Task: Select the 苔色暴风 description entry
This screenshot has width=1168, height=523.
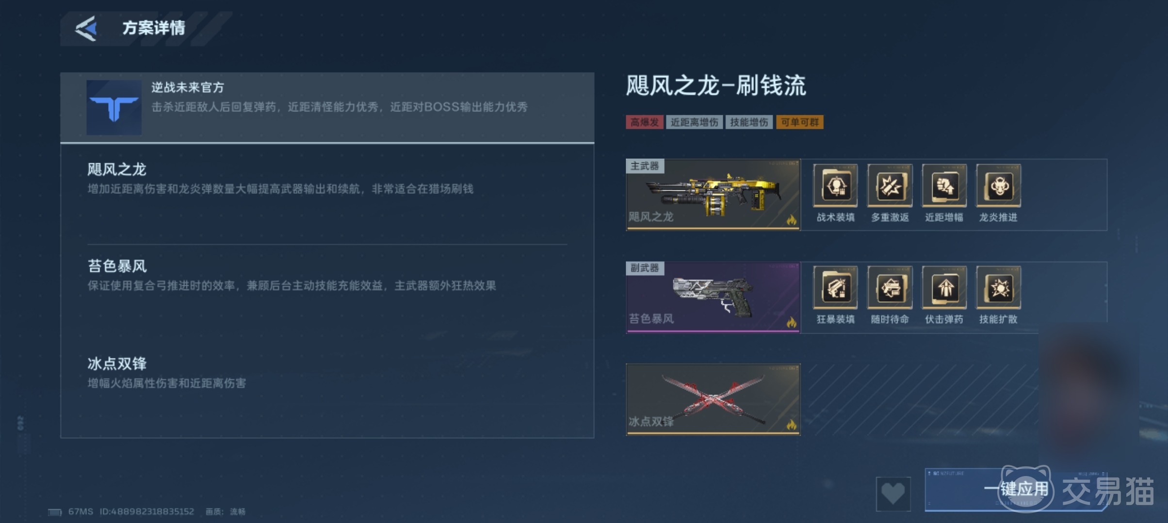Action: (x=327, y=275)
